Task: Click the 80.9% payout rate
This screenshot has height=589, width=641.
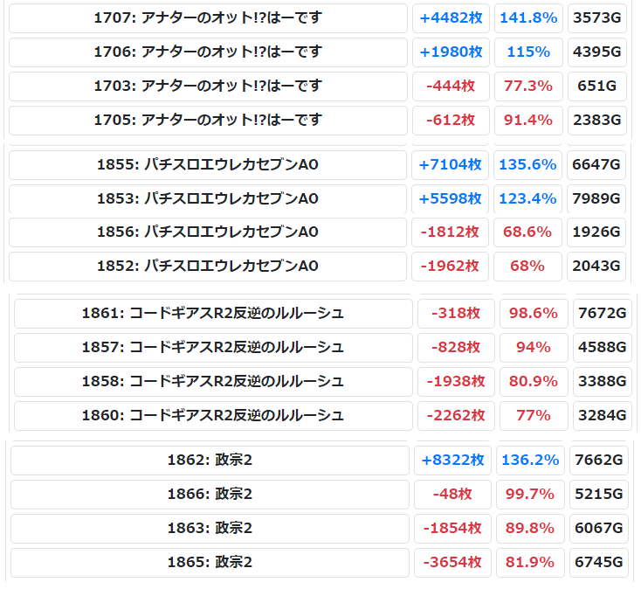Action: pos(534,382)
